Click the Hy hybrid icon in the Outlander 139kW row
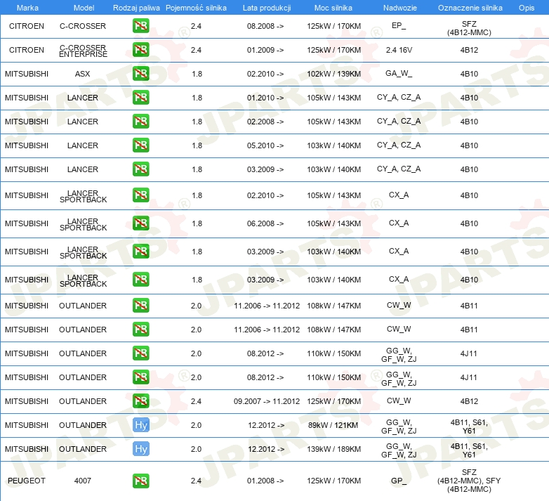This screenshot has height=501, width=549. pyautogui.click(x=140, y=449)
